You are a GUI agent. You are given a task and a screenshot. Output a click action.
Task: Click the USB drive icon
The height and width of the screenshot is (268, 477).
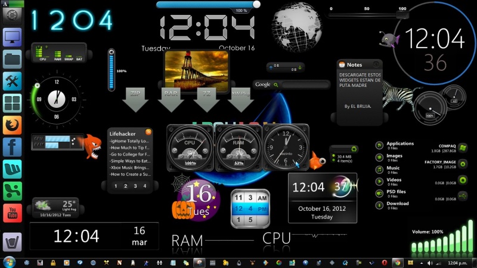coord(463,196)
